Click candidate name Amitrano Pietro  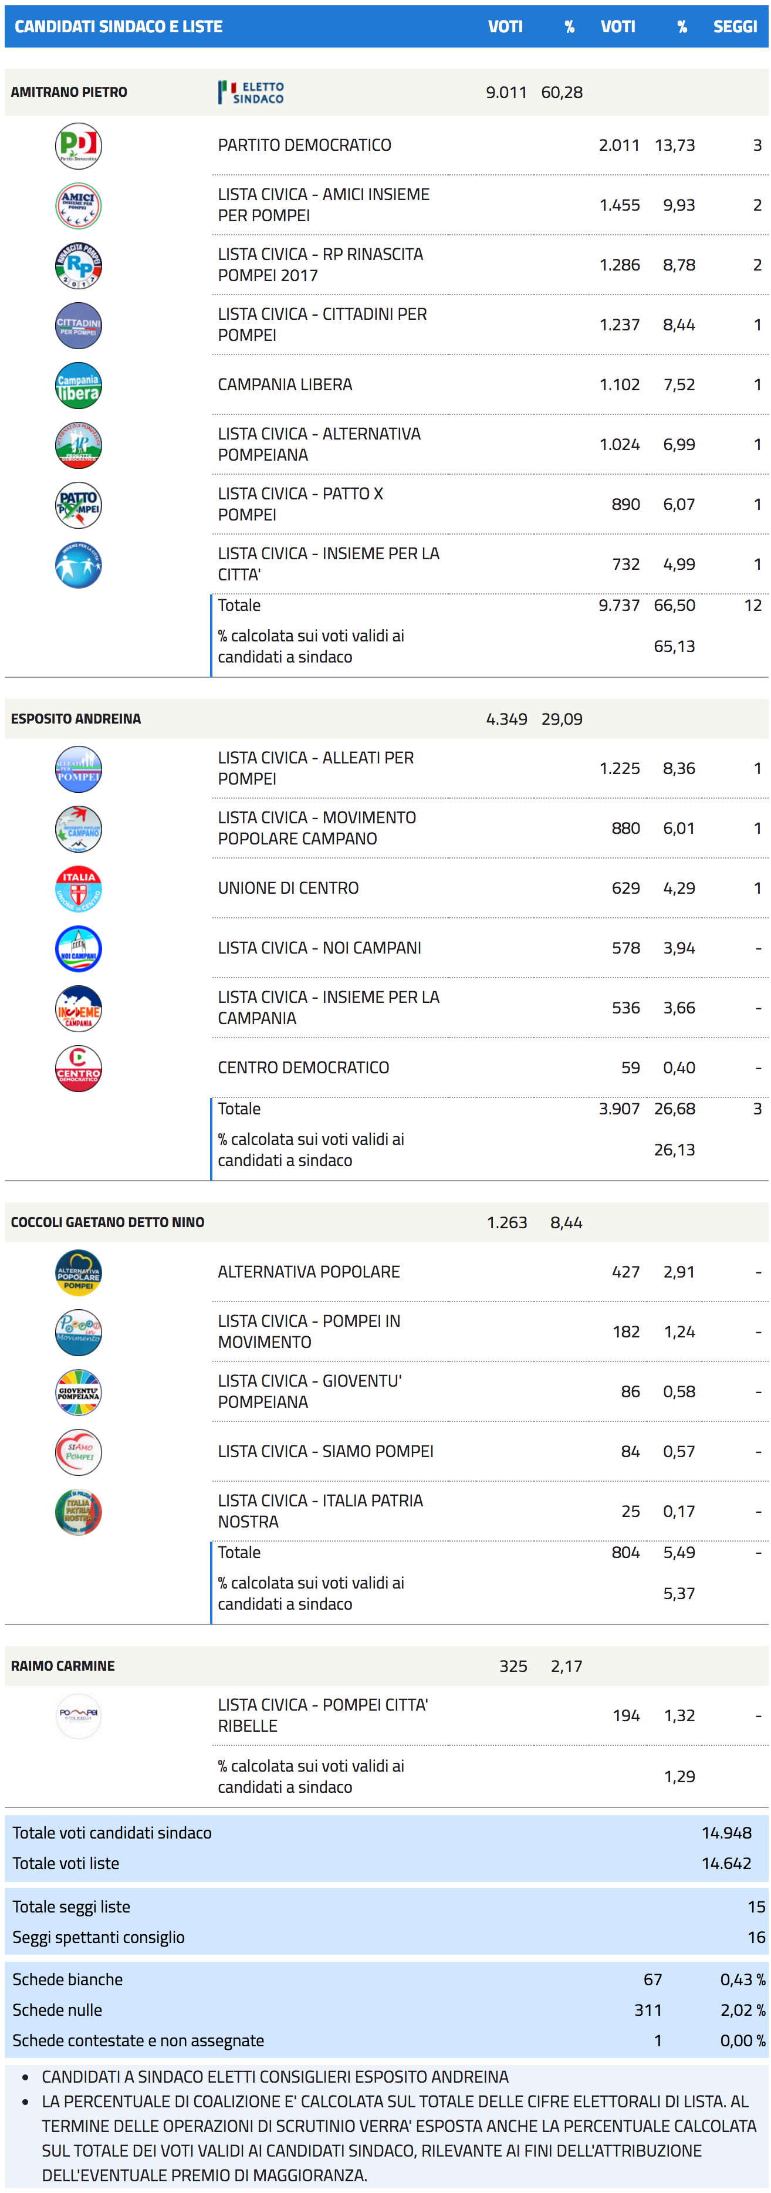coord(69,92)
